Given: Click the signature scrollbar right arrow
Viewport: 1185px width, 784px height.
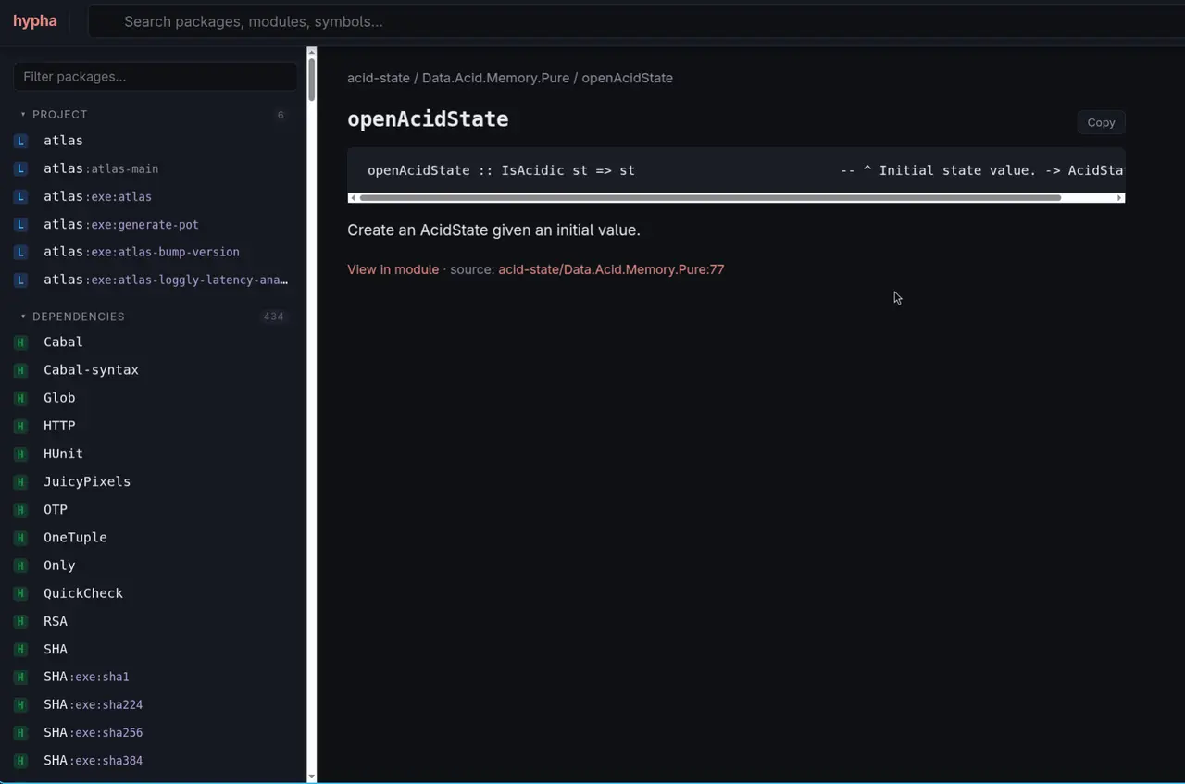Looking at the screenshot, I should pyautogui.click(x=1119, y=198).
